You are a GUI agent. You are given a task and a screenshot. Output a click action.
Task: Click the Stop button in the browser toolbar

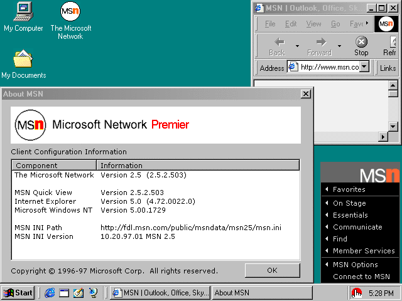tap(361, 46)
